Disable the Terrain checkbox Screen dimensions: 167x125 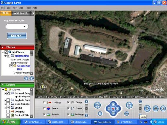coord(45,114)
